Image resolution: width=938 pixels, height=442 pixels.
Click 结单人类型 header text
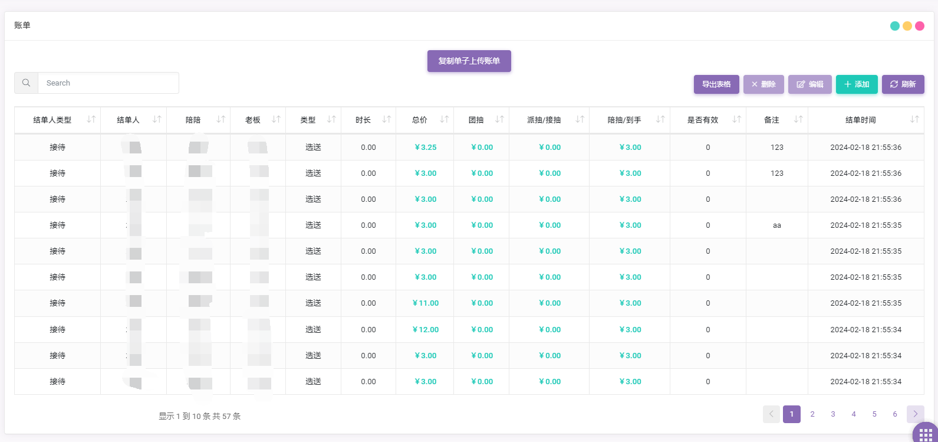tap(52, 120)
